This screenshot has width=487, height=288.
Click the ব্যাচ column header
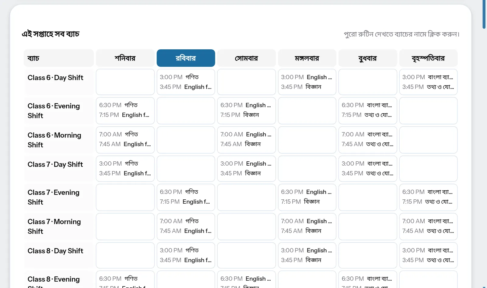coord(59,58)
